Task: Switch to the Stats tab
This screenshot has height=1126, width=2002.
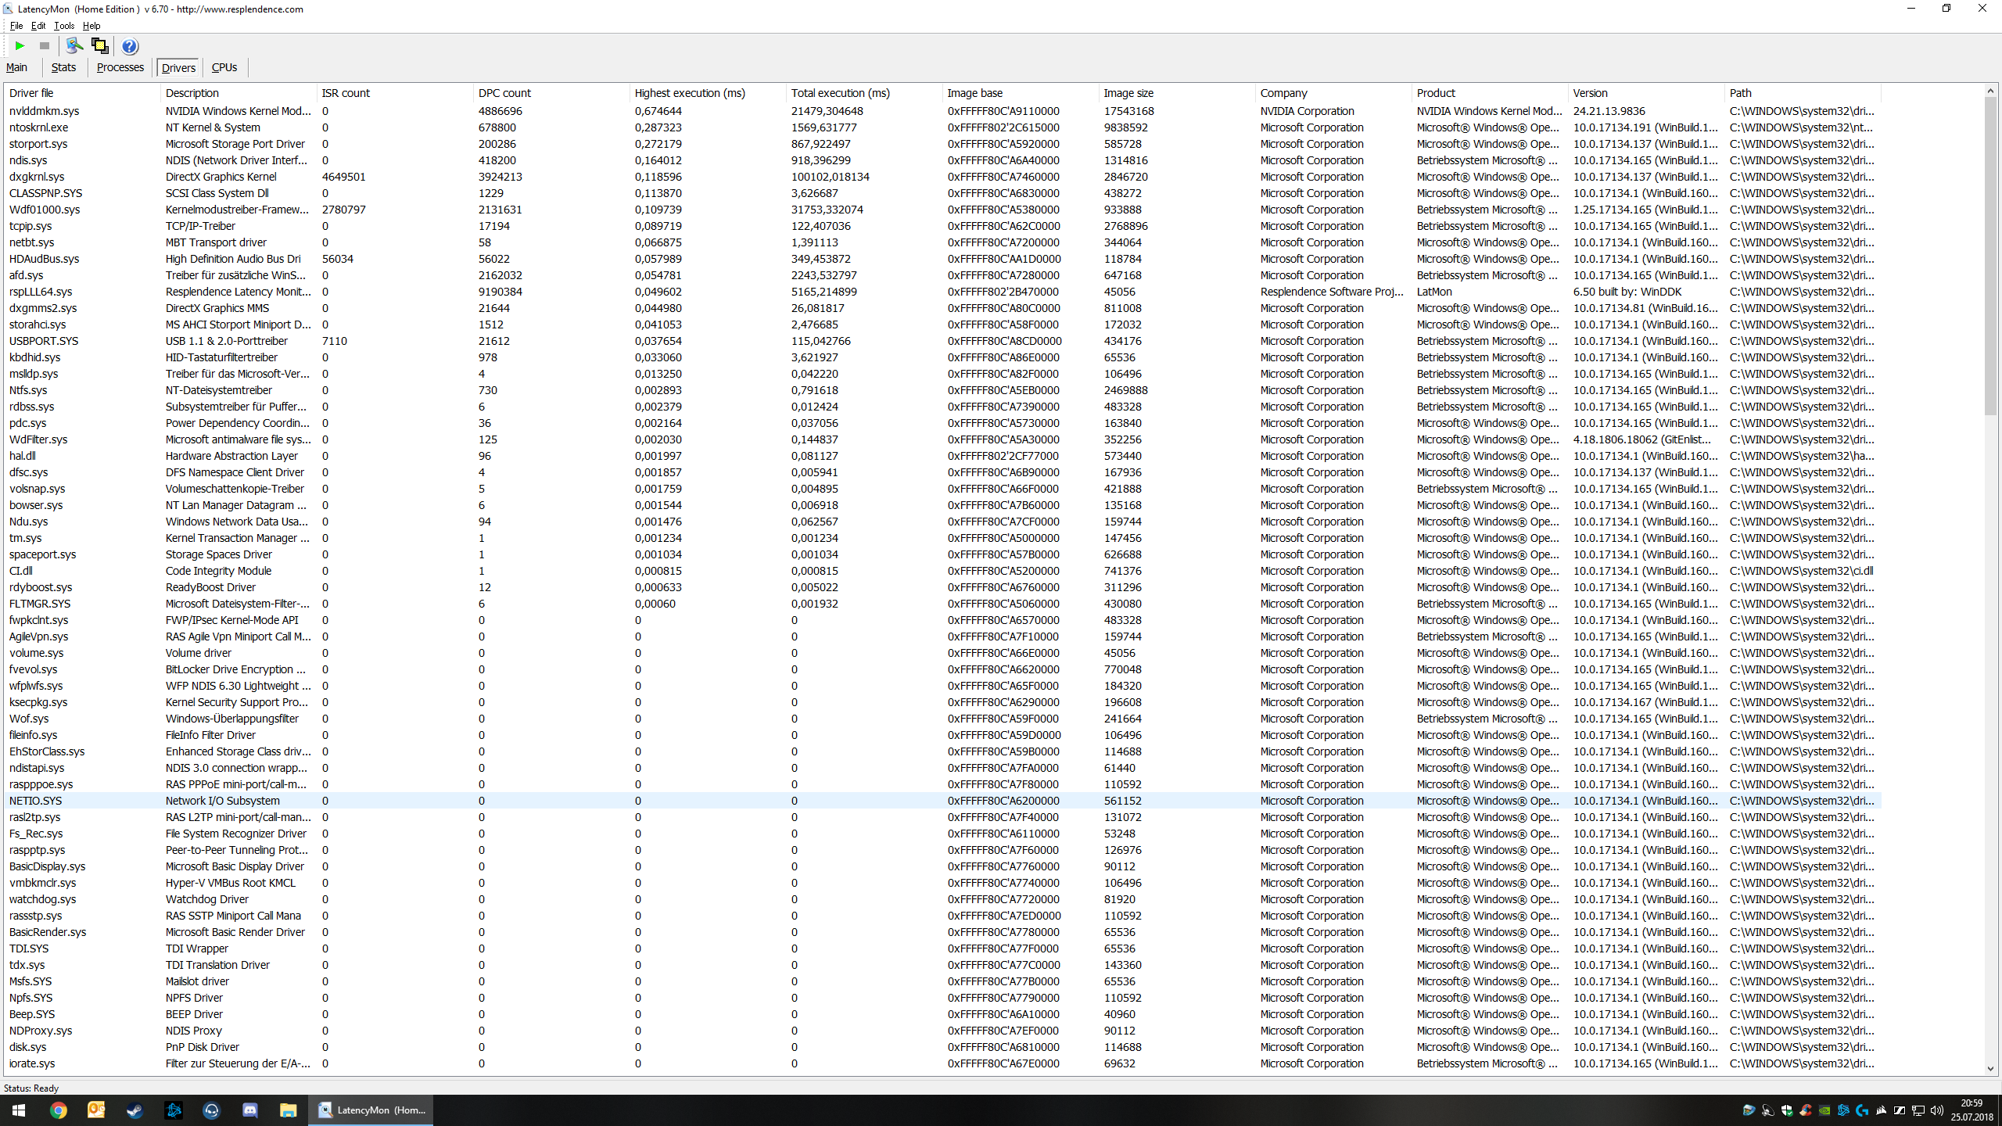Action: [x=63, y=67]
